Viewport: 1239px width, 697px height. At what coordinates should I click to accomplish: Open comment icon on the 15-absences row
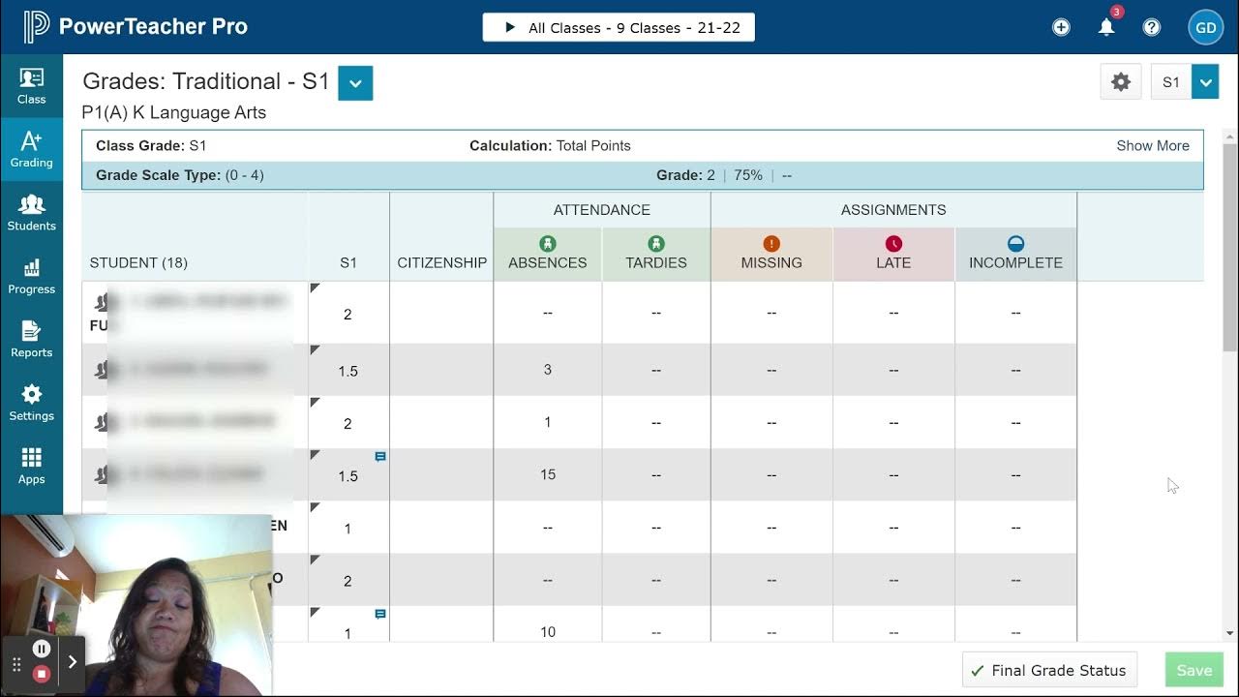pos(380,456)
